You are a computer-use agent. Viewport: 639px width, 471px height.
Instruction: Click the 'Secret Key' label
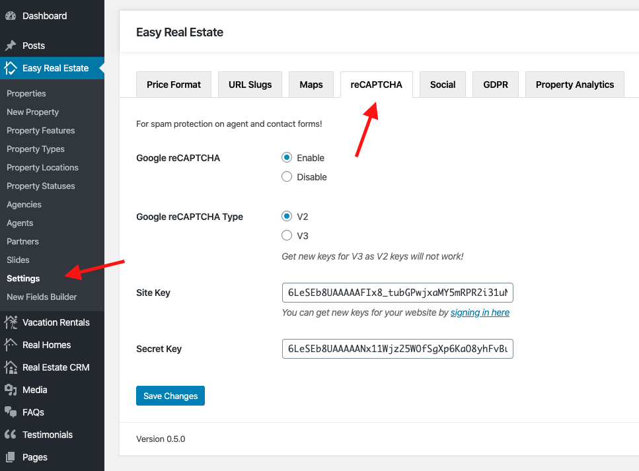click(159, 349)
